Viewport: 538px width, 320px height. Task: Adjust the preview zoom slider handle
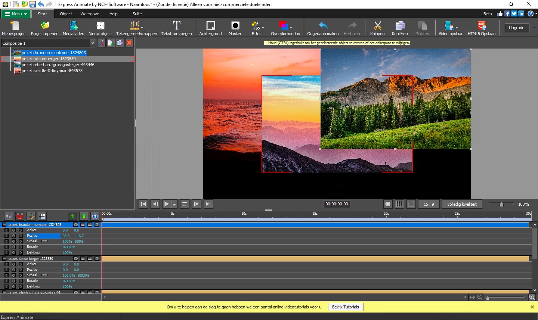(x=501, y=205)
